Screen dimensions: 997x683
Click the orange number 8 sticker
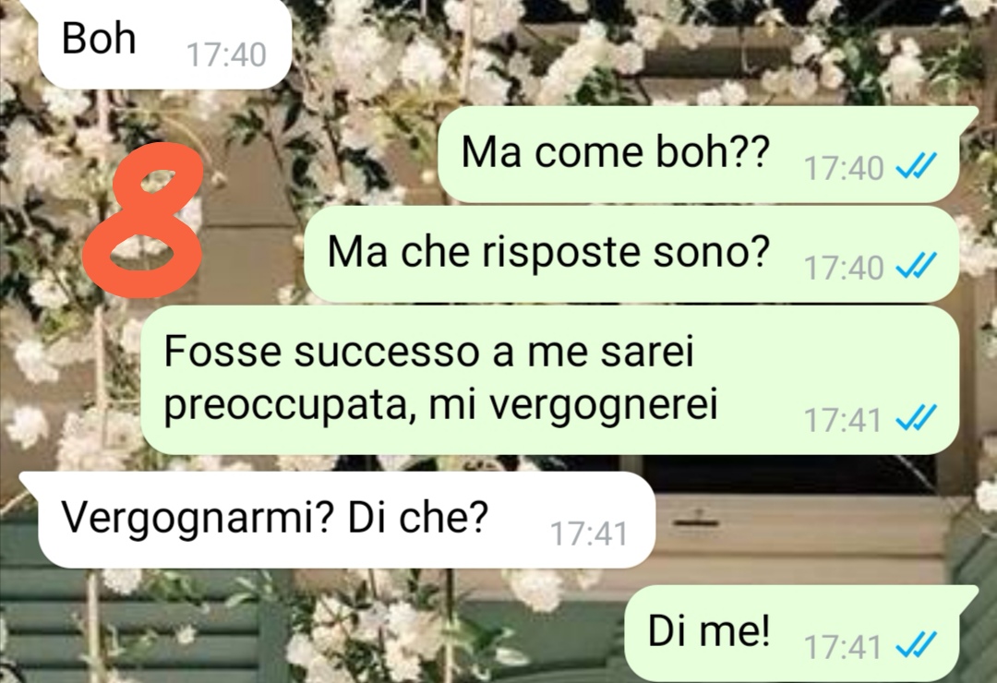[x=144, y=220]
